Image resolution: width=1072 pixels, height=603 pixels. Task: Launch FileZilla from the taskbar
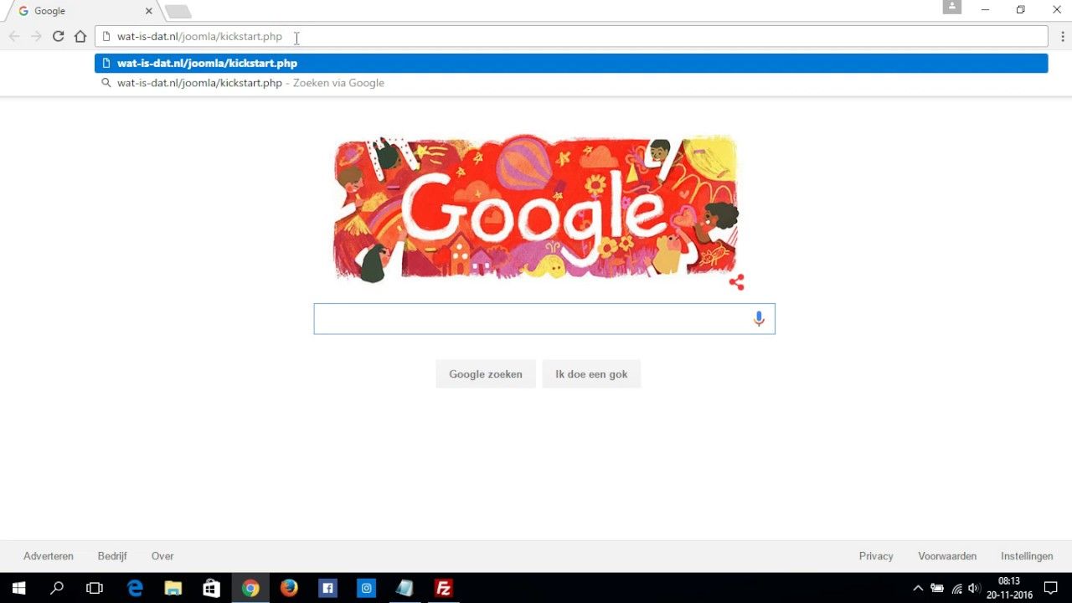(x=443, y=588)
